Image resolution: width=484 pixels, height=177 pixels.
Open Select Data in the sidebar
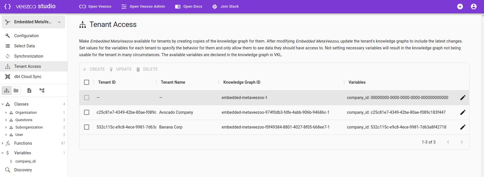point(34,46)
